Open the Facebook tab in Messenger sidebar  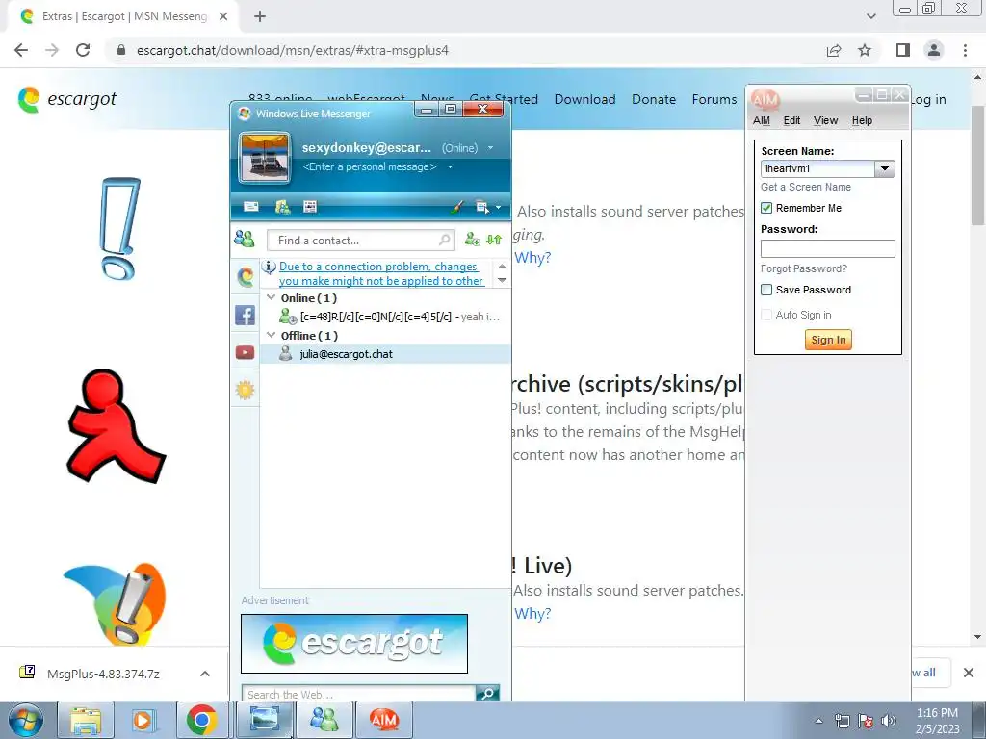(x=246, y=315)
